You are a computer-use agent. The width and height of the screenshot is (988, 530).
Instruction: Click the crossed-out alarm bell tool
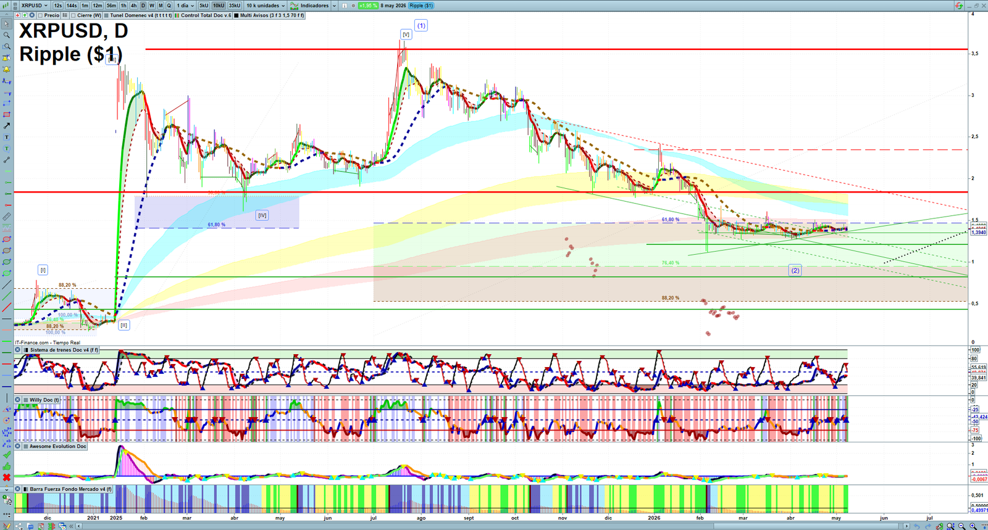[7, 58]
